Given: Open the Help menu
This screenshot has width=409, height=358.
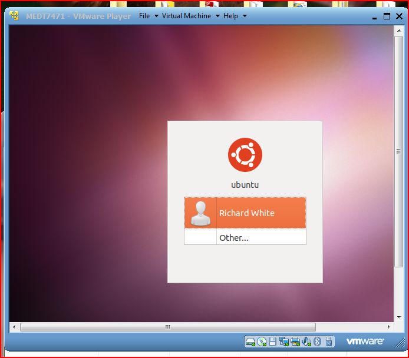Looking at the screenshot, I should [230, 16].
